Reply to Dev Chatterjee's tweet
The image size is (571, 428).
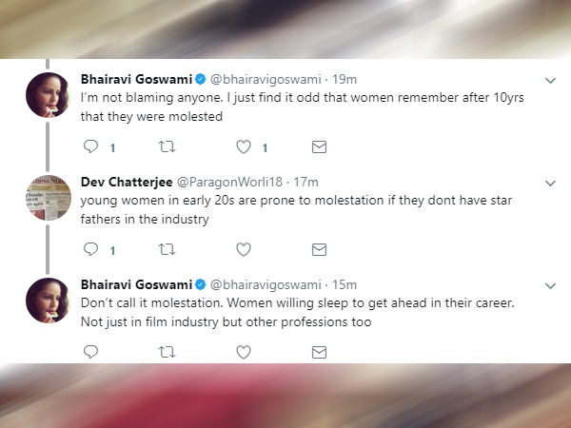pyautogui.click(x=92, y=249)
